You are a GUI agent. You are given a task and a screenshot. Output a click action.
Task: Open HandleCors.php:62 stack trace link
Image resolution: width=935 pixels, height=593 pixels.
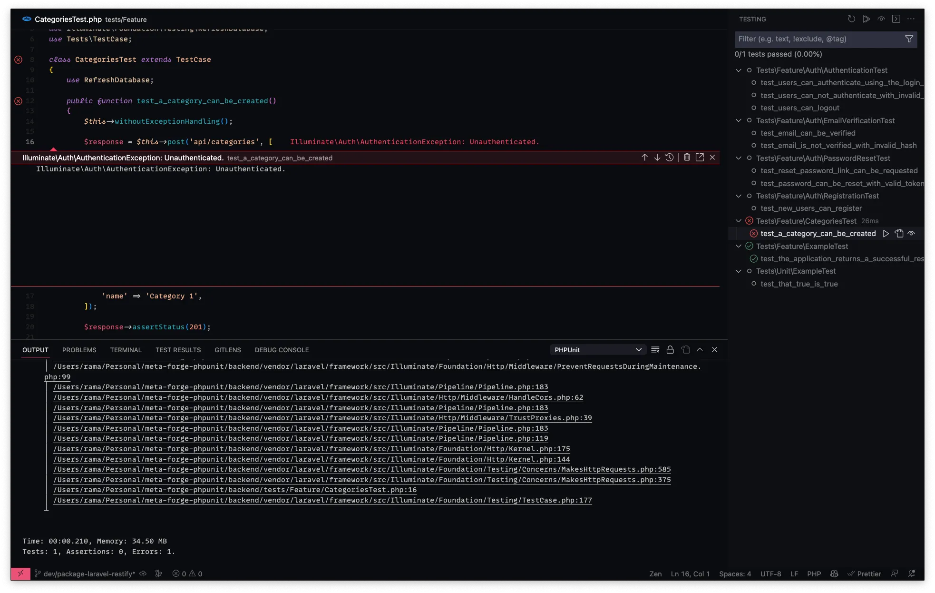point(318,397)
